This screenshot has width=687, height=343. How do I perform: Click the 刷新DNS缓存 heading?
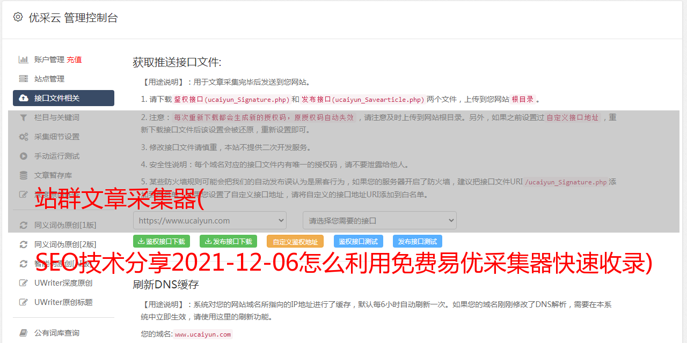(x=166, y=284)
